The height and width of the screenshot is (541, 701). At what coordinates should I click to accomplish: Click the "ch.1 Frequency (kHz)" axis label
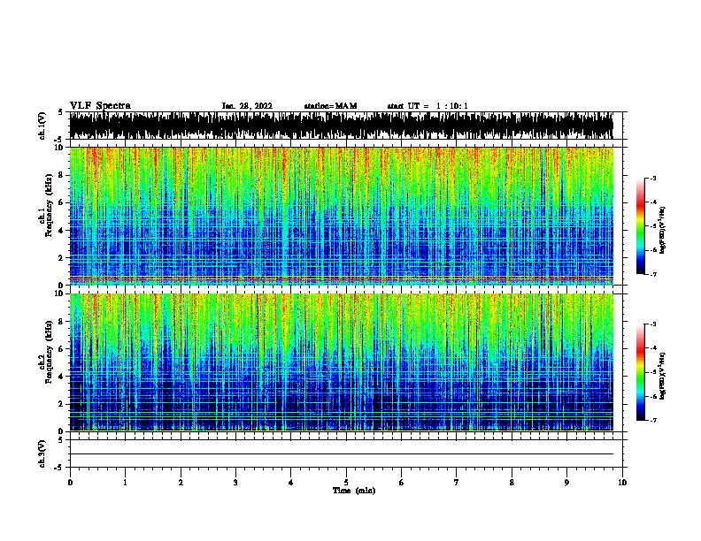(45, 206)
